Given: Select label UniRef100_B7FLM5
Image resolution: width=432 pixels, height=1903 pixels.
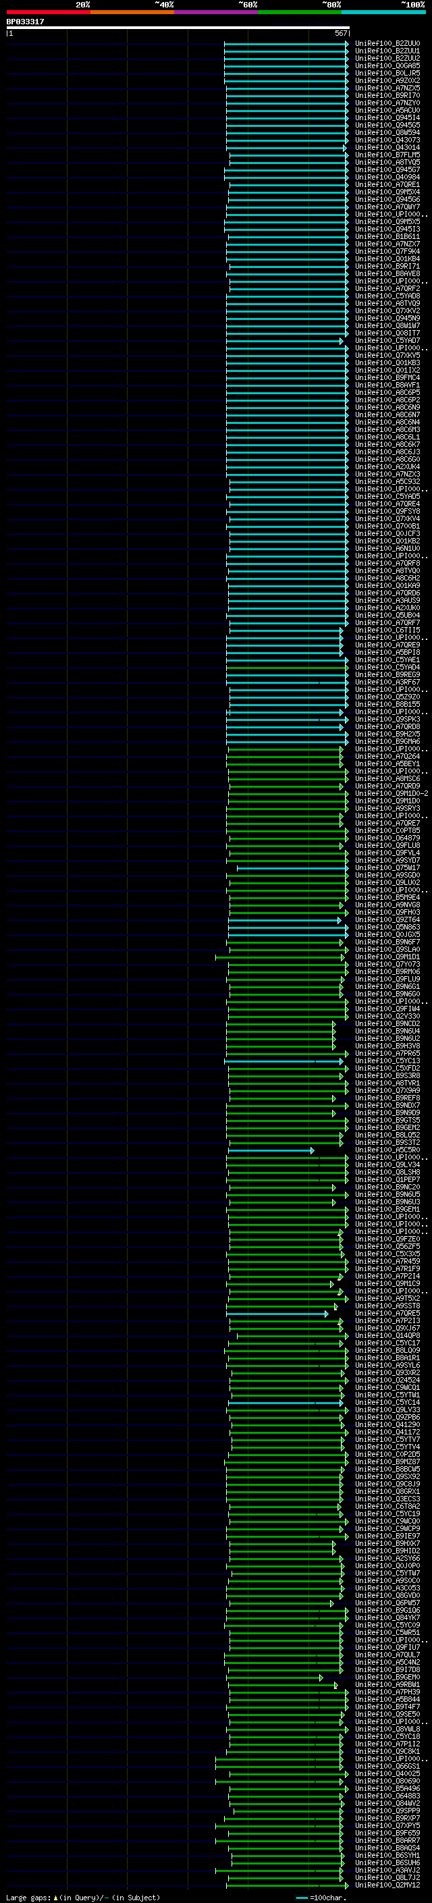Looking at the screenshot, I should [387, 155].
